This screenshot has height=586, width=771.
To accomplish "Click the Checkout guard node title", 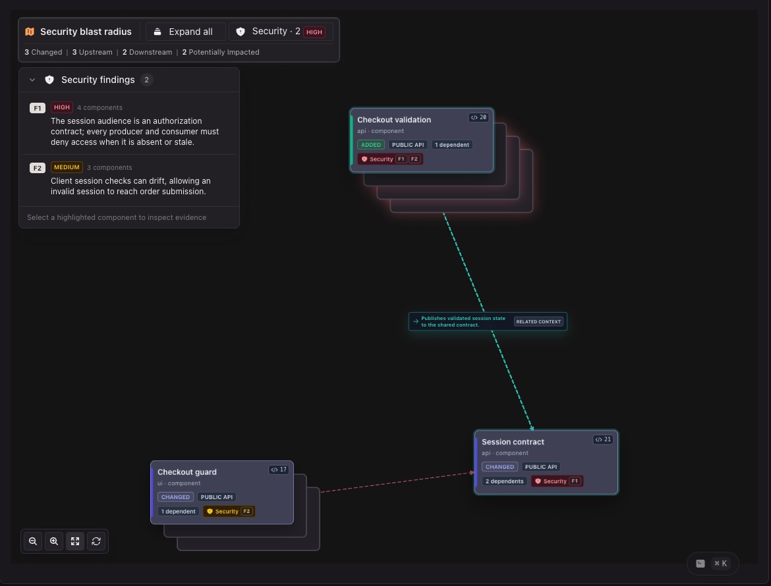I will click(187, 472).
